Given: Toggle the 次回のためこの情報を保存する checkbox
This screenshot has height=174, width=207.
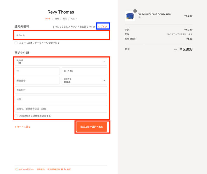Looking at the screenshot, I should pos(16,116).
